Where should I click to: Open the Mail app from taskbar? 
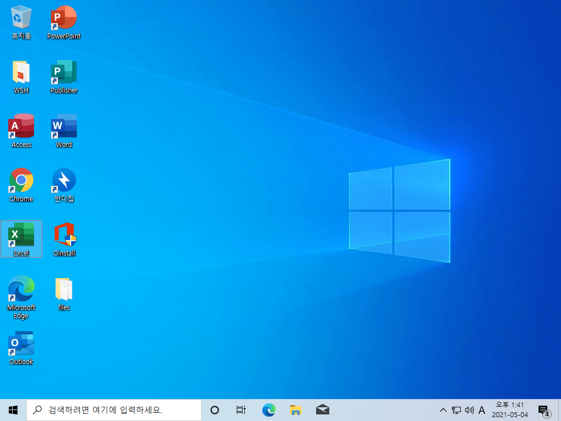(x=322, y=410)
